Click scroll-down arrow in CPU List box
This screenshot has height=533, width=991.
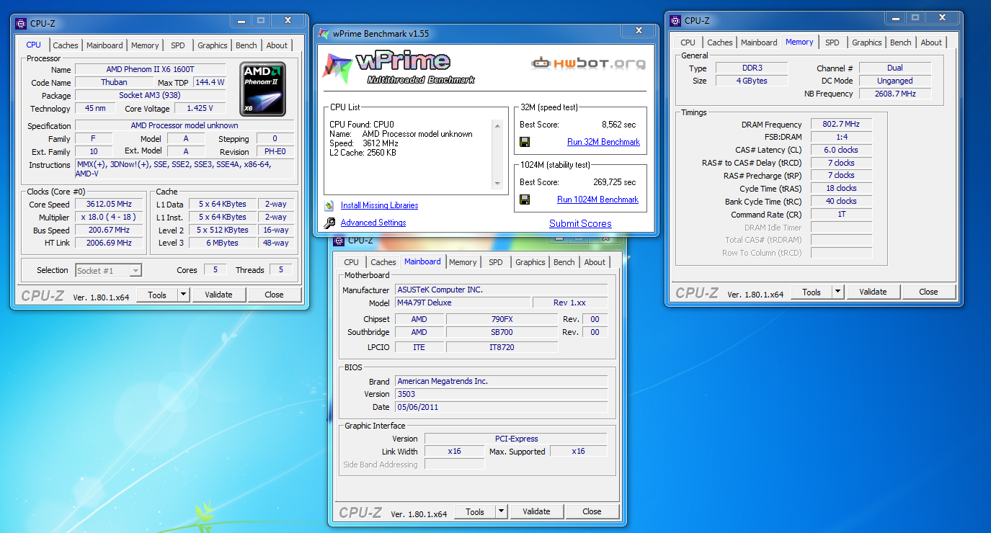(497, 184)
